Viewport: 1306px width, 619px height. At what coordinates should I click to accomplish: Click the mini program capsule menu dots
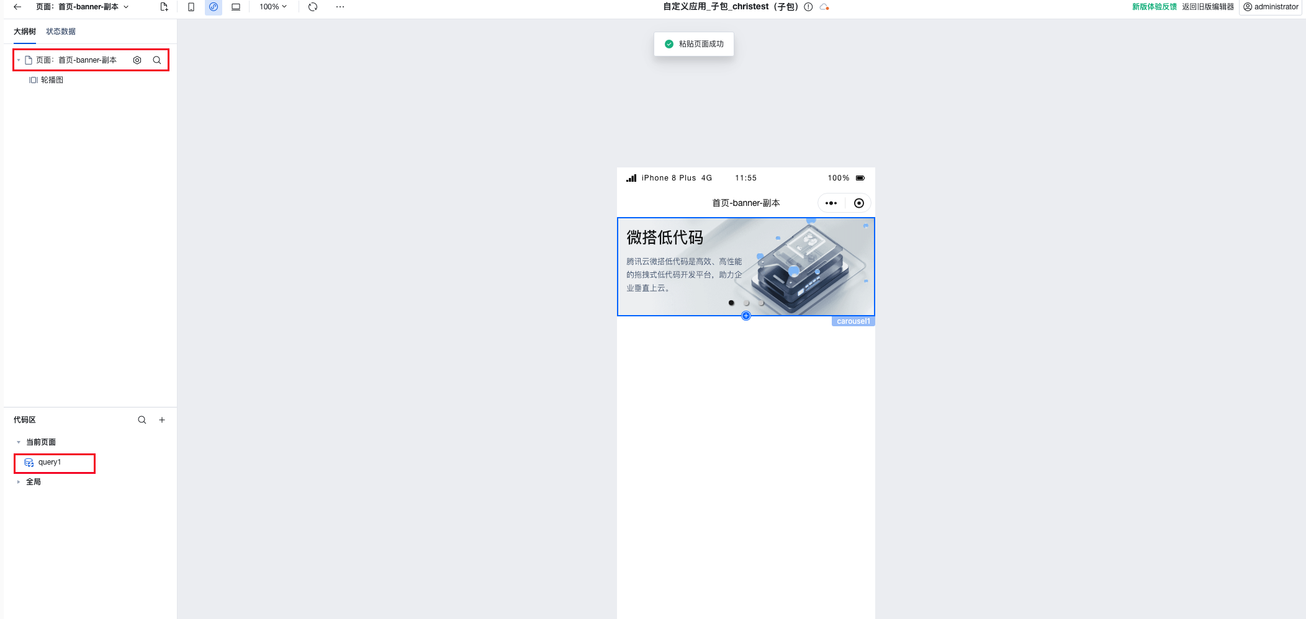click(831, 203)
